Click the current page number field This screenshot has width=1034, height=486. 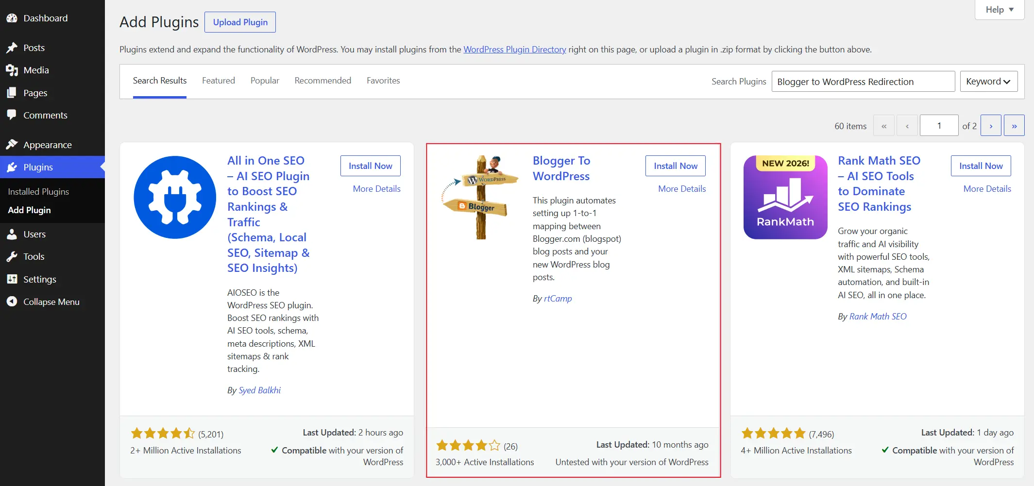(x=939, y=126)
